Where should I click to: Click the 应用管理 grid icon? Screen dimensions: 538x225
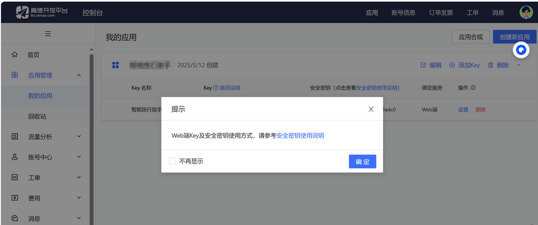pyautogui.click(x=15, y=75)
